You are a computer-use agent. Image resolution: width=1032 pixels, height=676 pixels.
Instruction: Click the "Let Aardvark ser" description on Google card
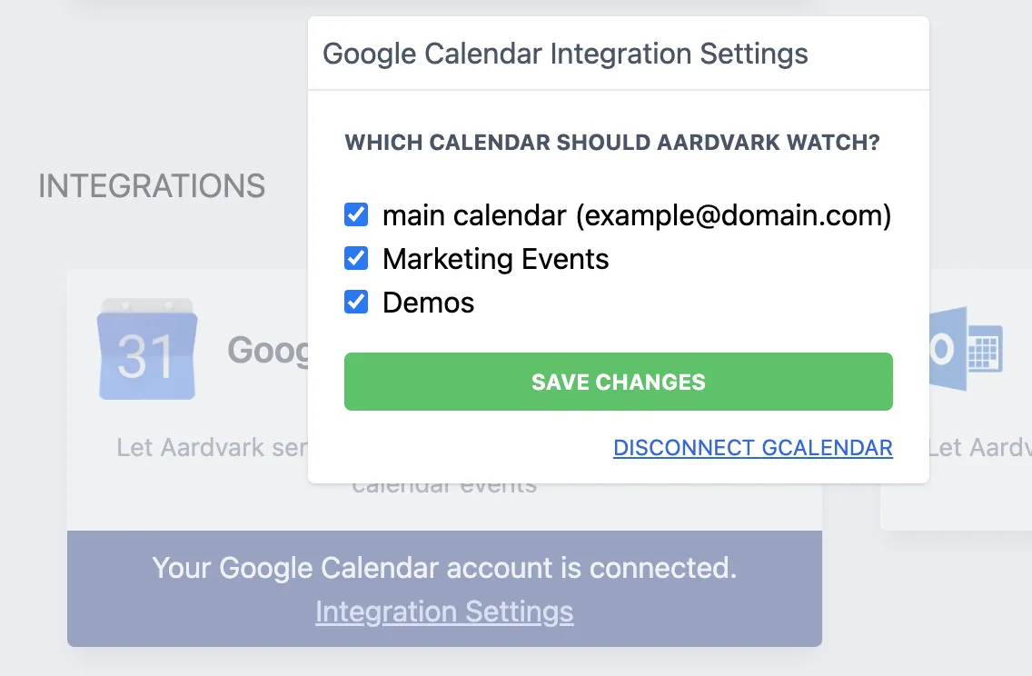point(212,448)
